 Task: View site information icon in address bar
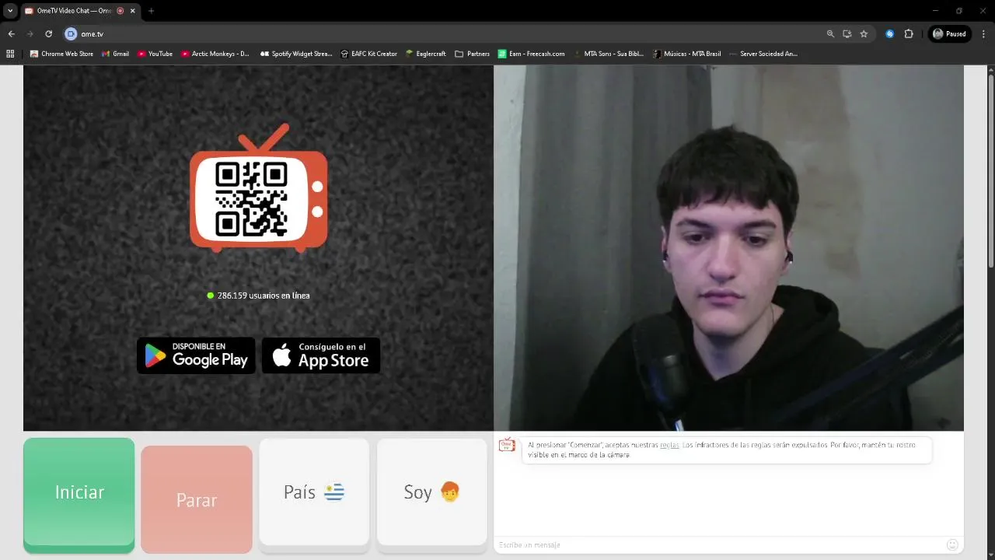[71, 33]
